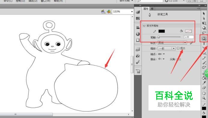
Task: Select the Pencil tool
Action: click(204, 58)
